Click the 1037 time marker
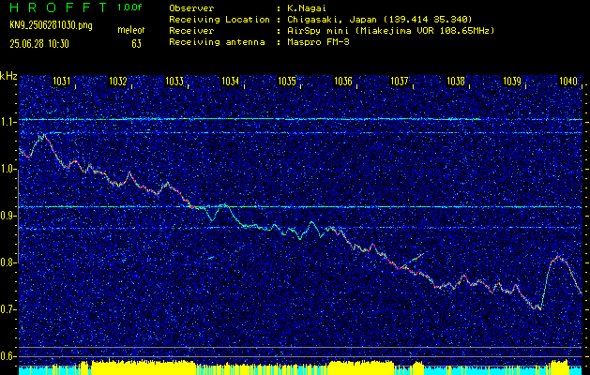590x375 pixels. click(400, 81)
